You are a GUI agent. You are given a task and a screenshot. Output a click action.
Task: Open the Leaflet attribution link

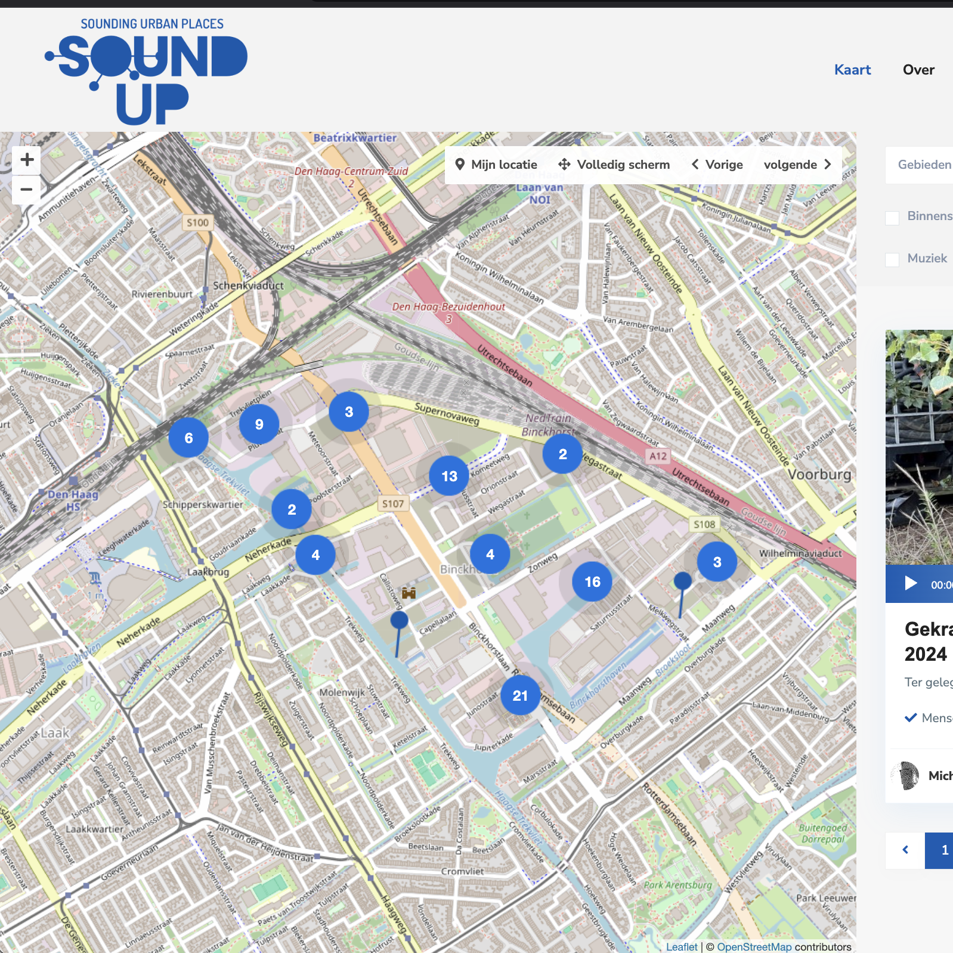(681, 946)
